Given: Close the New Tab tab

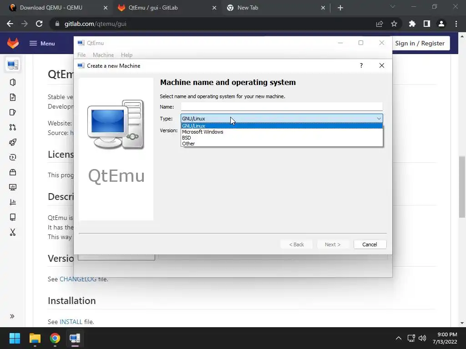Looking at the screenshot, I should 323,8.
